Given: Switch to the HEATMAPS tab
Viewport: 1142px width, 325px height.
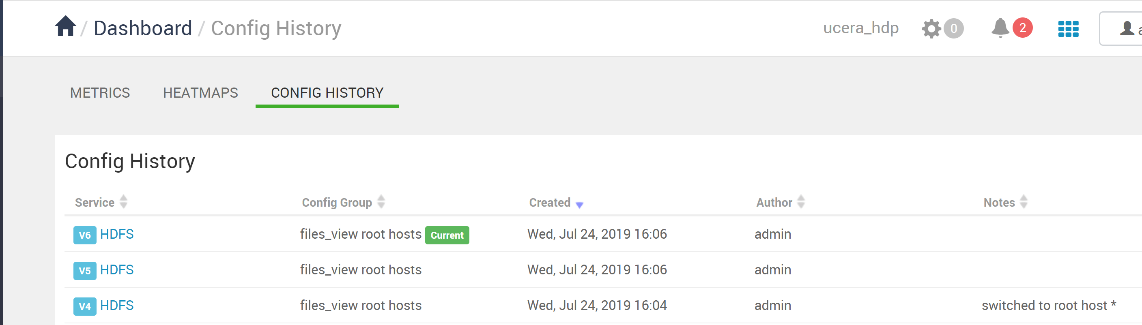Looking at the screenshot, I should click(x=200, y=93).
